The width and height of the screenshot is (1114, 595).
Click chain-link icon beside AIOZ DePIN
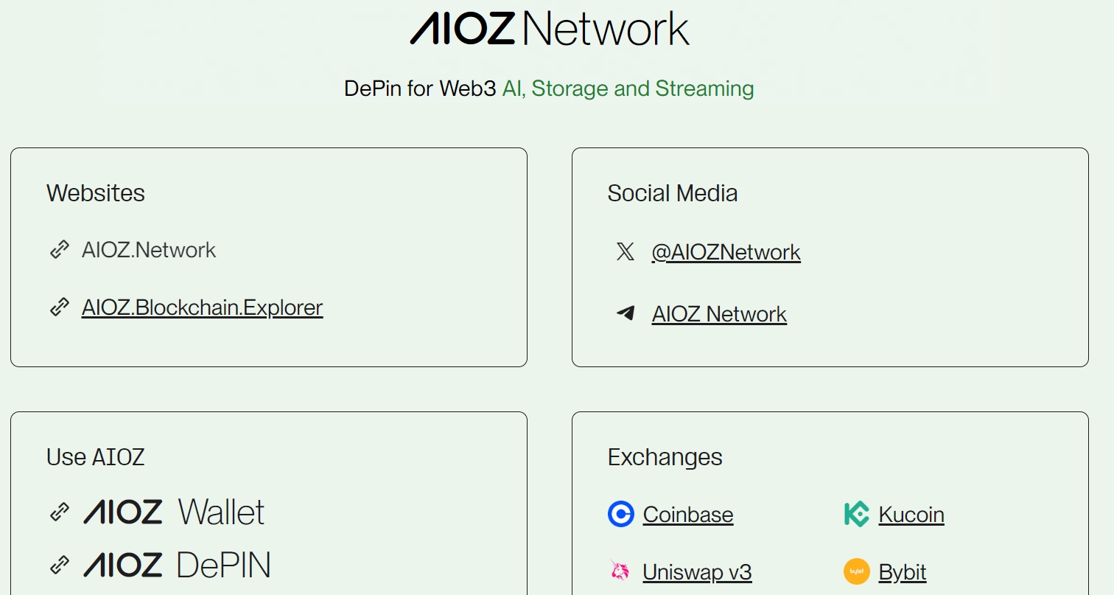click(60, 566)
